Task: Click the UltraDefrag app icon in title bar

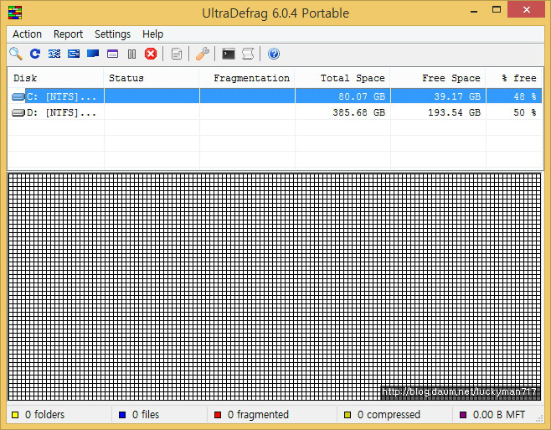Action: pos(15,13)
